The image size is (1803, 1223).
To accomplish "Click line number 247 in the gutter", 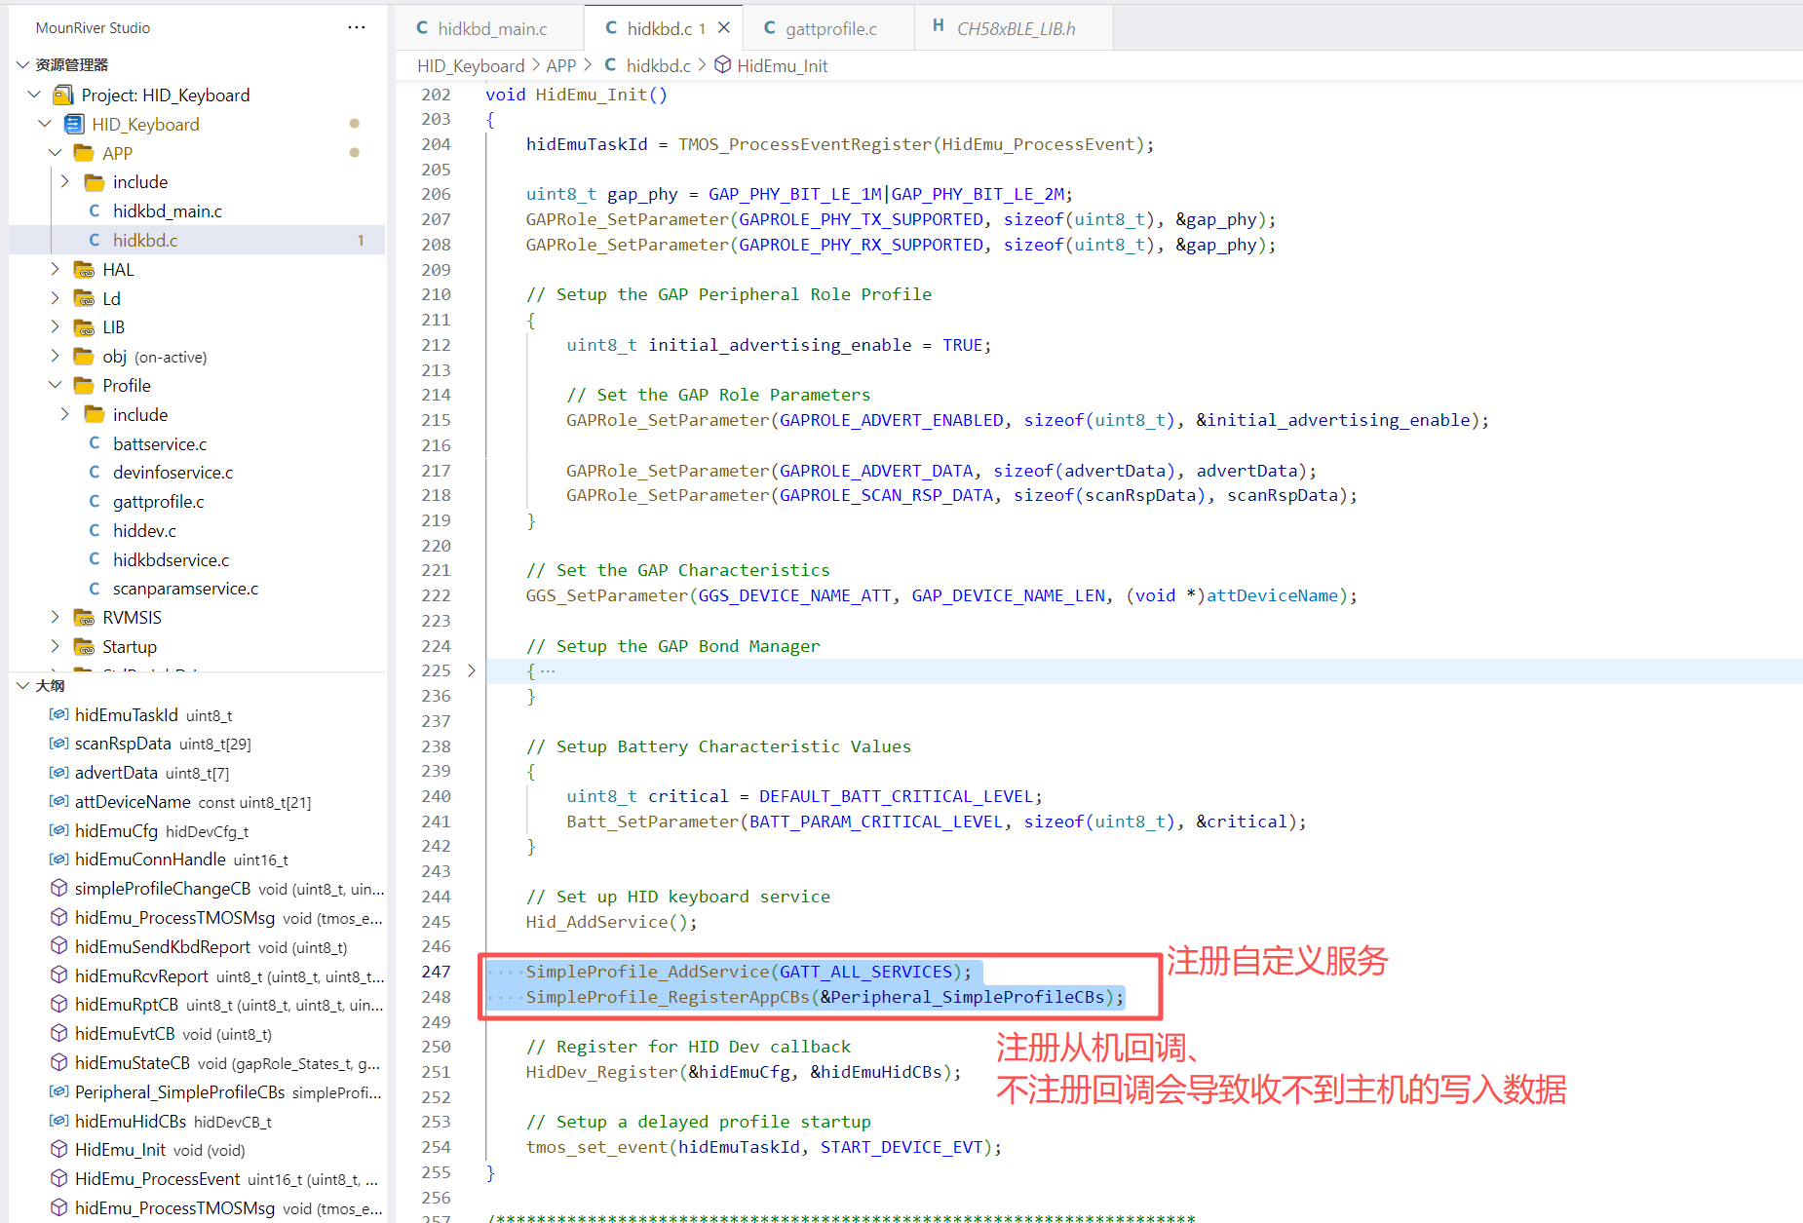I will tap(436, 972).
